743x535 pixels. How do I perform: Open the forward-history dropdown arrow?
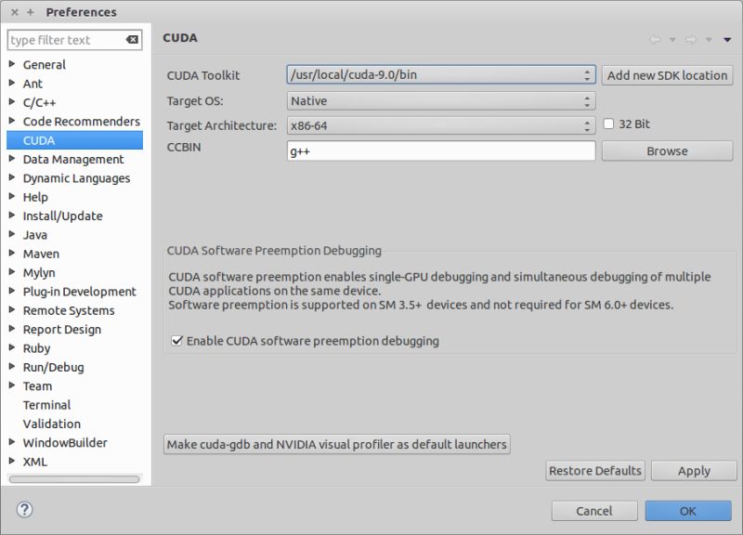tap(709, 40)
